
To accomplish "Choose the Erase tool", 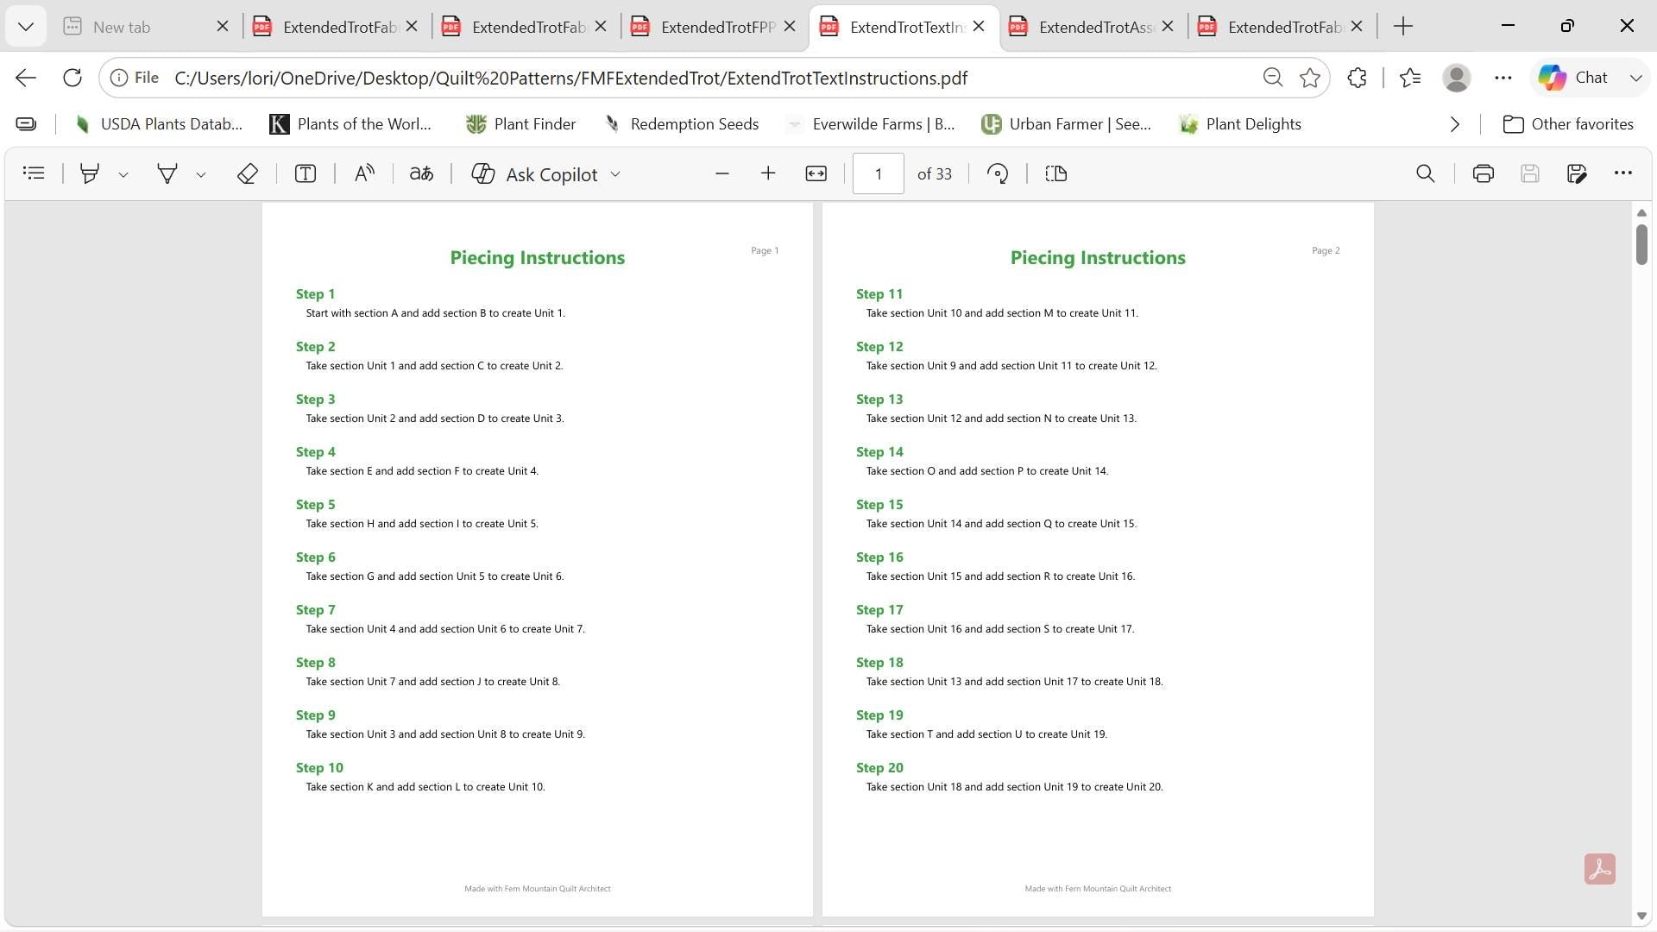I will (x=248, y=173).
